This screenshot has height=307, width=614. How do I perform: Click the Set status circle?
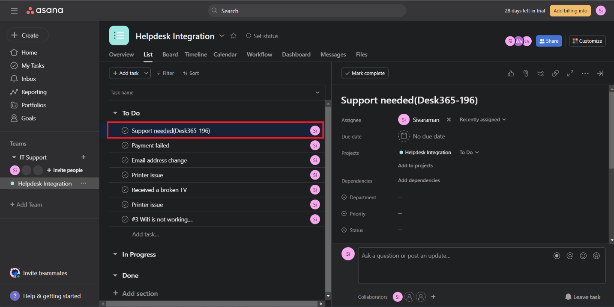pyautogui.click(x=249, y=36)
